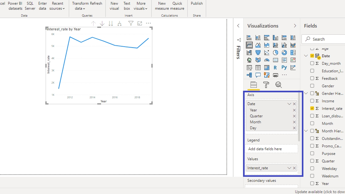Open the Format paint roller tab
The image size is (345, 194).
coord(266,85)
